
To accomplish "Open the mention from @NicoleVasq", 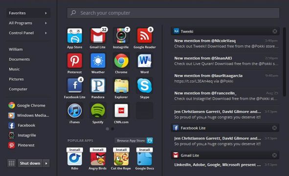I will tap(226, 44).
